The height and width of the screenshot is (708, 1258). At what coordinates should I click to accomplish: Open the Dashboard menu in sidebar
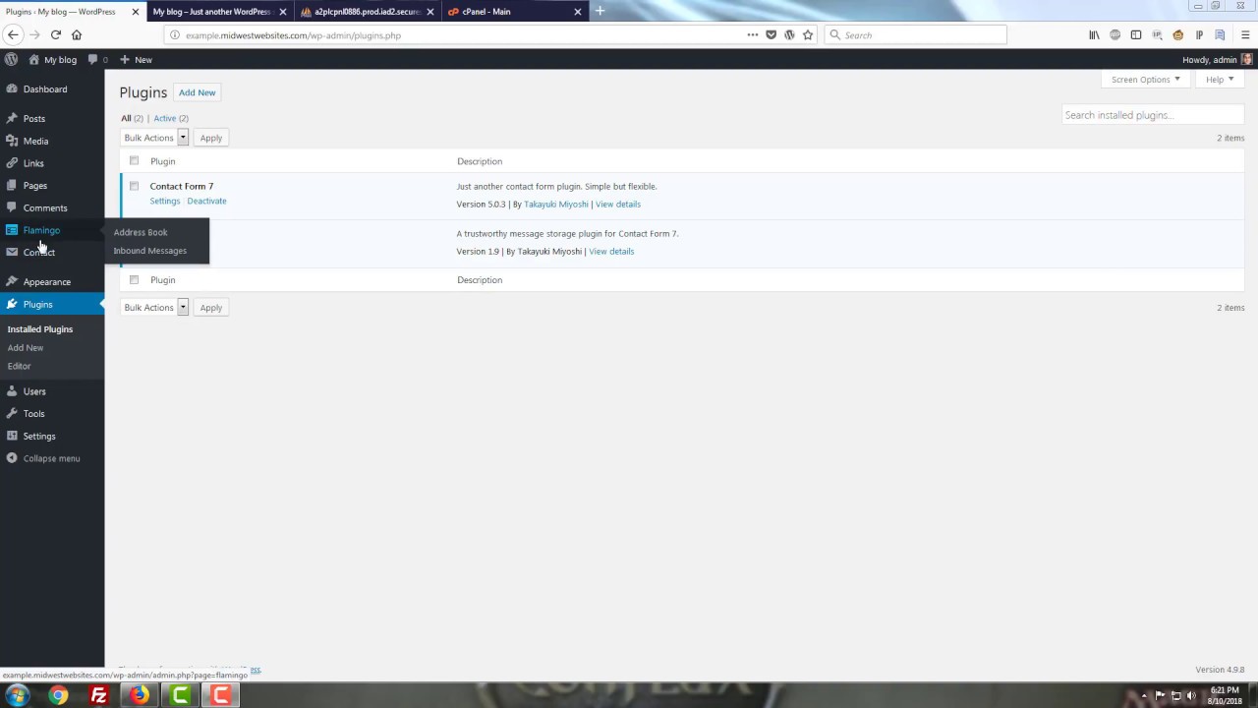point(45,89)
